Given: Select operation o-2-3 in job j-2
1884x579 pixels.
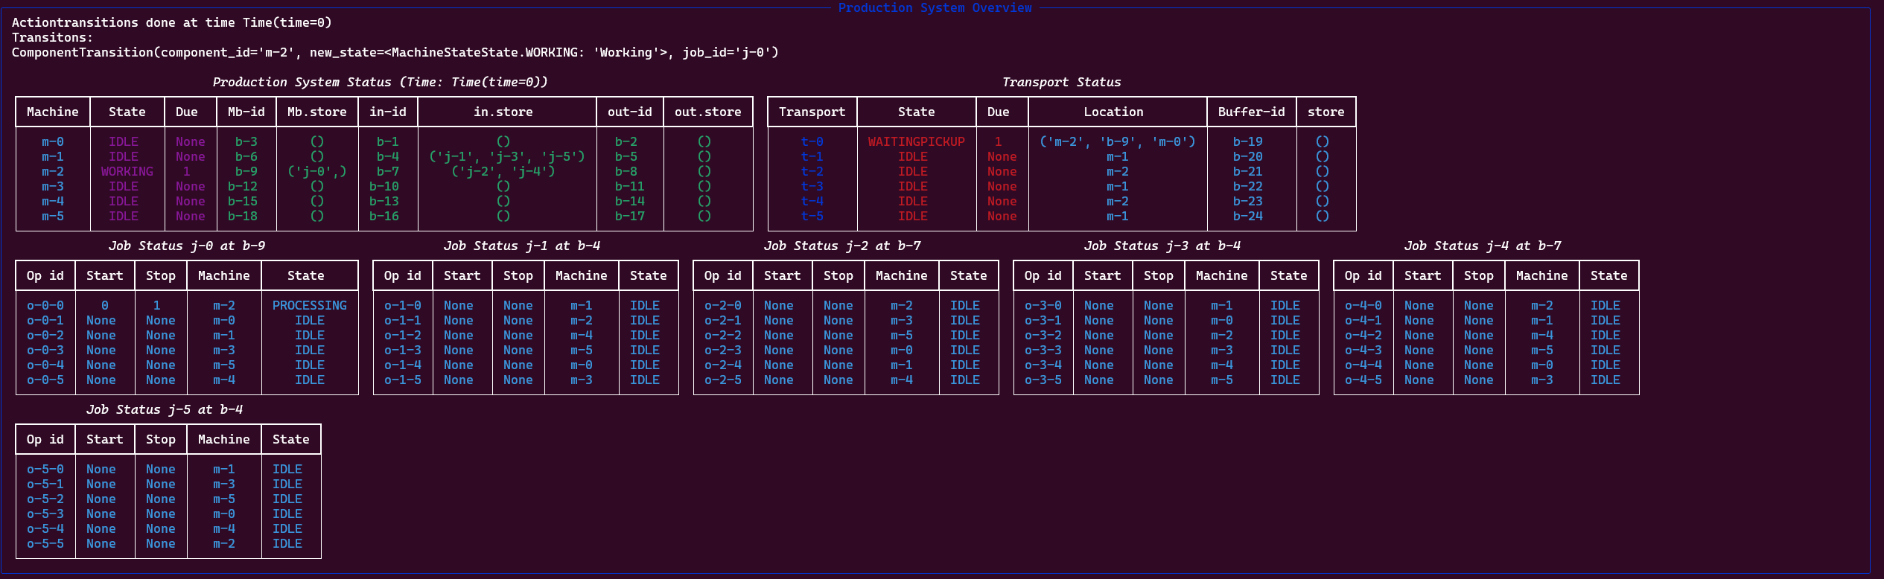Looking at the screenshot, I should [723, 350].
